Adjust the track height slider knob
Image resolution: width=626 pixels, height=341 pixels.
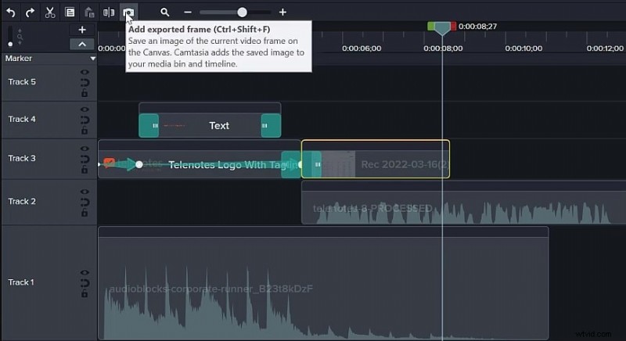10,45
